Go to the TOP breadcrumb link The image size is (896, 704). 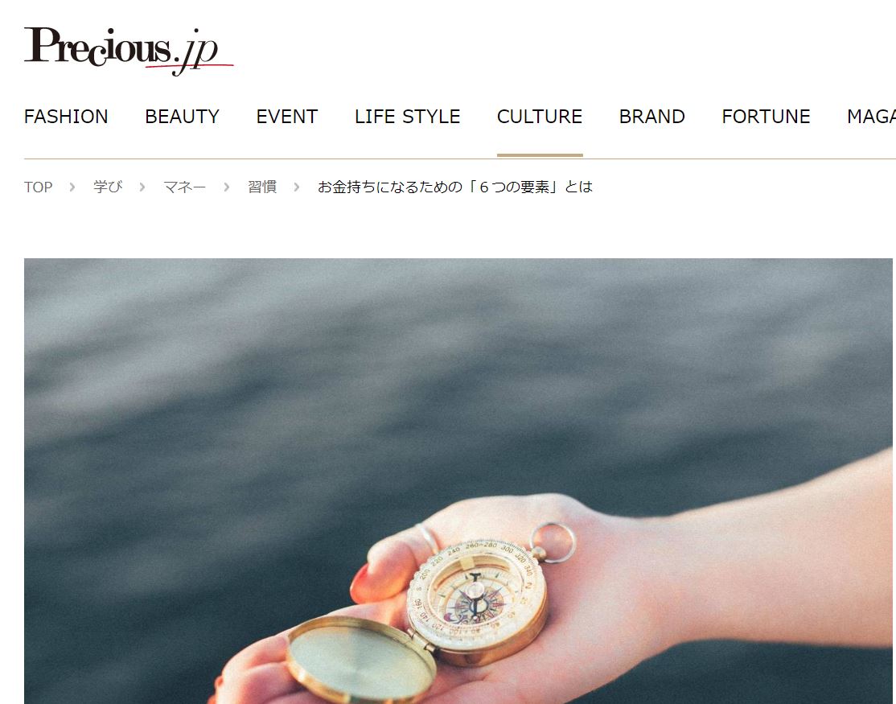39,187
